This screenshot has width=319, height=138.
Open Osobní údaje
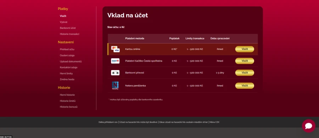[x=67, y=56]
